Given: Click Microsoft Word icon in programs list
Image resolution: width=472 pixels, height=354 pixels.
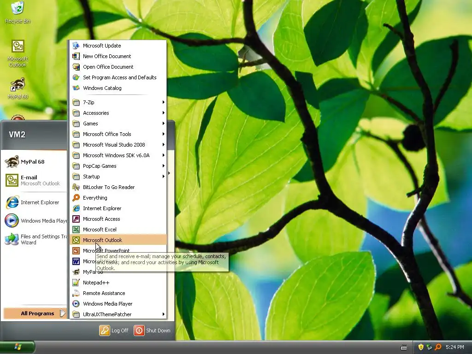Looking at the screenshot, I should click(x=76, y=261).
